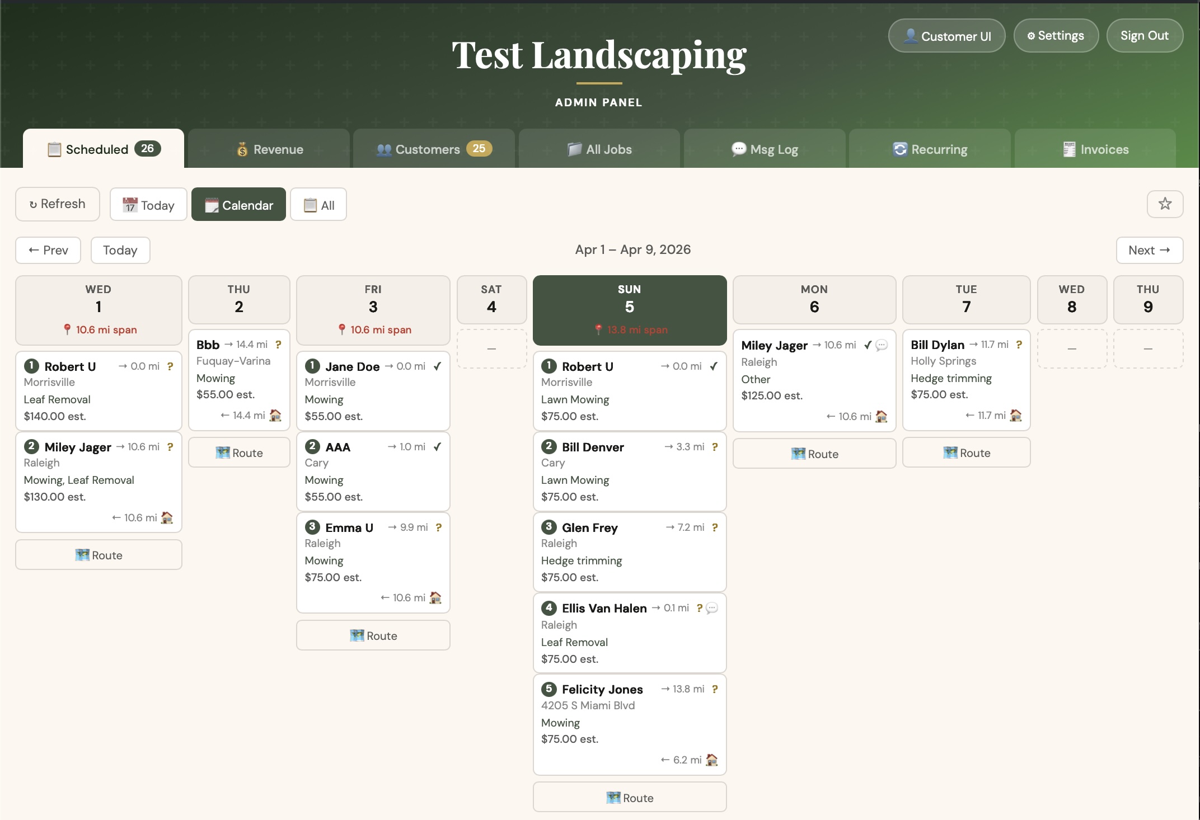Image resolution: width=1200 pixels, height=820 pixels.
Task: Click message bubble icon on Ellis Van Halen
Action: click(x=712, y=608)
